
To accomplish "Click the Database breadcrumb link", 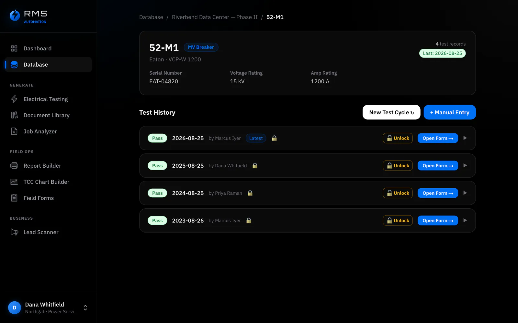I will click(x=151, y=17).
